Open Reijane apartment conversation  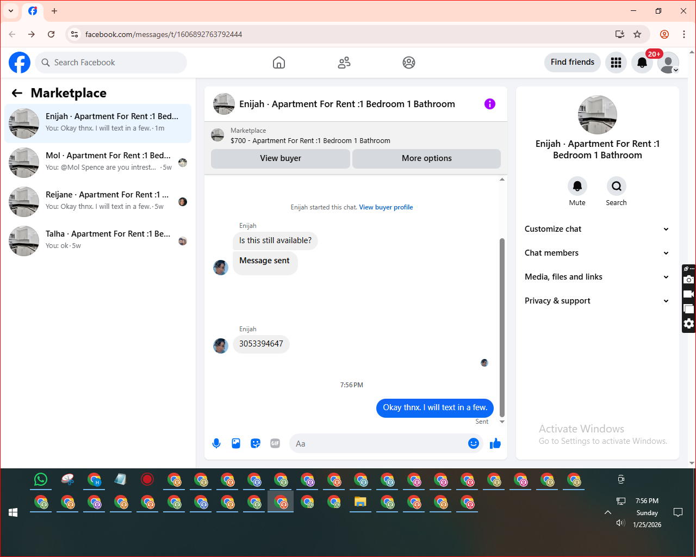(98, 202)
